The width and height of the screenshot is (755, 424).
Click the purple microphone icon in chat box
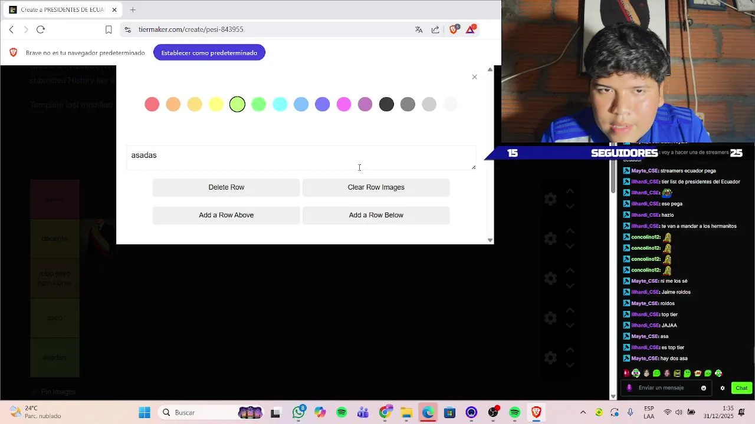[x=629, y=387]
